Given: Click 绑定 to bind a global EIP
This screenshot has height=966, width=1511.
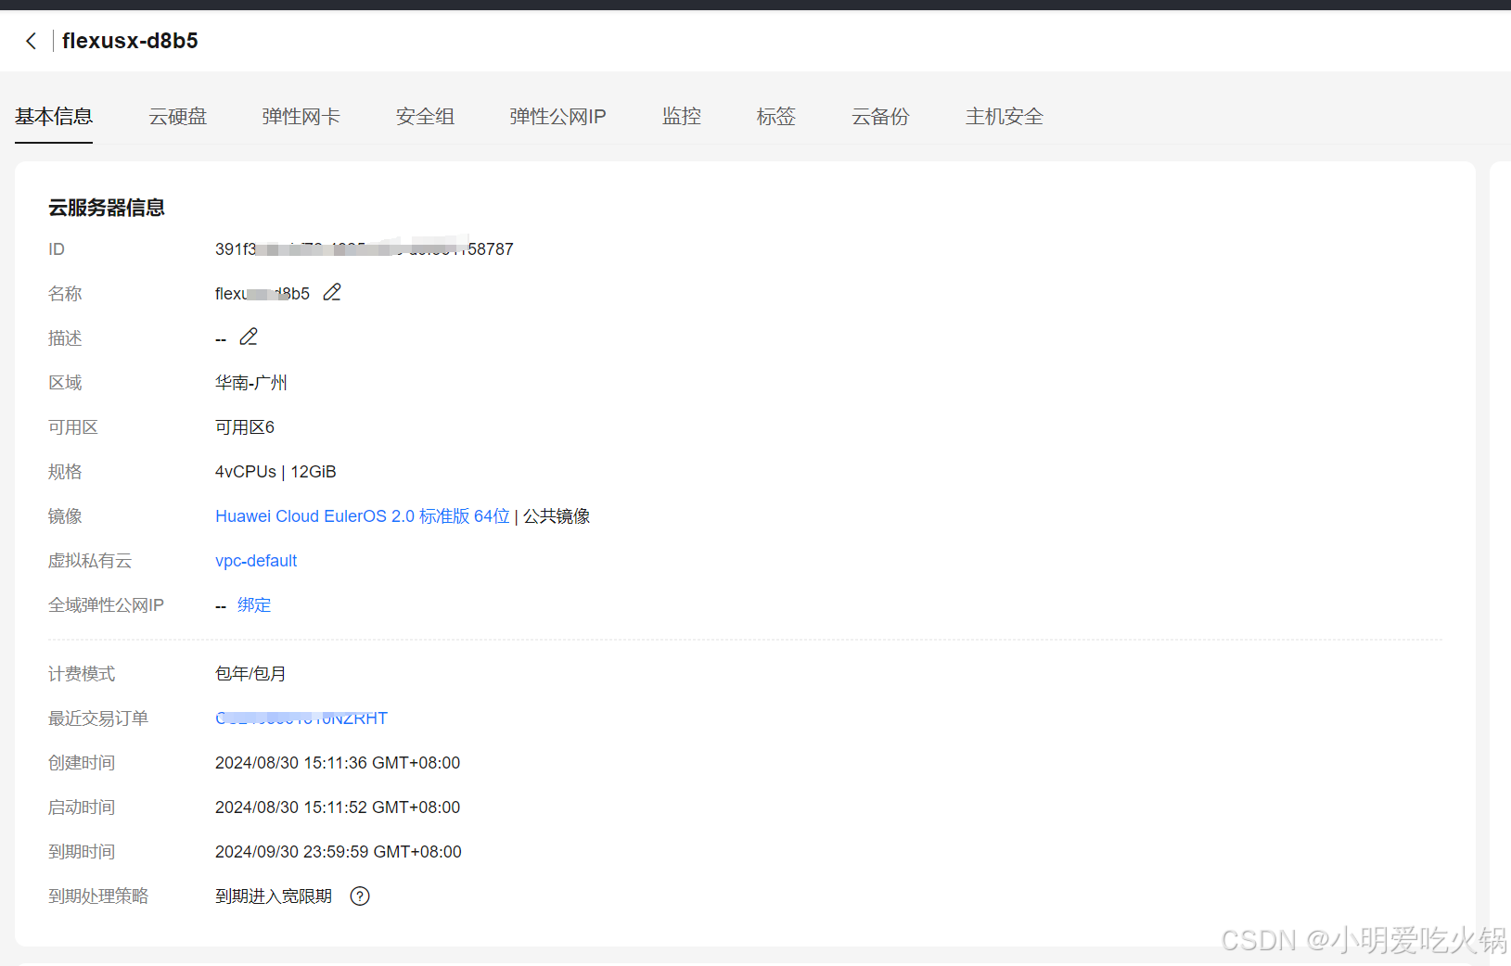Looking at the screenshot, I should click(x=254, y=604).
